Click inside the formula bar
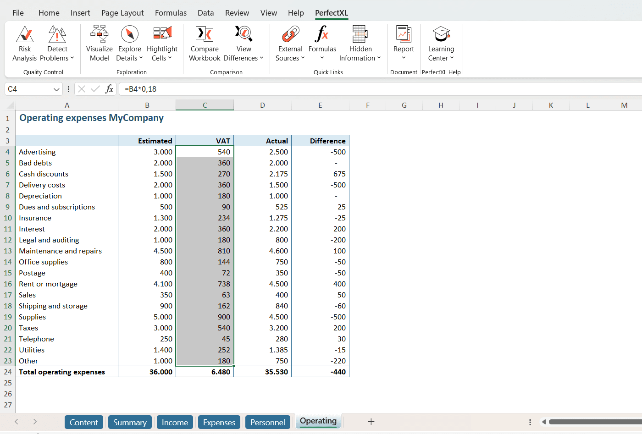Image resolution: width=642 pixels, height=434 pixels. coord(367,89)
